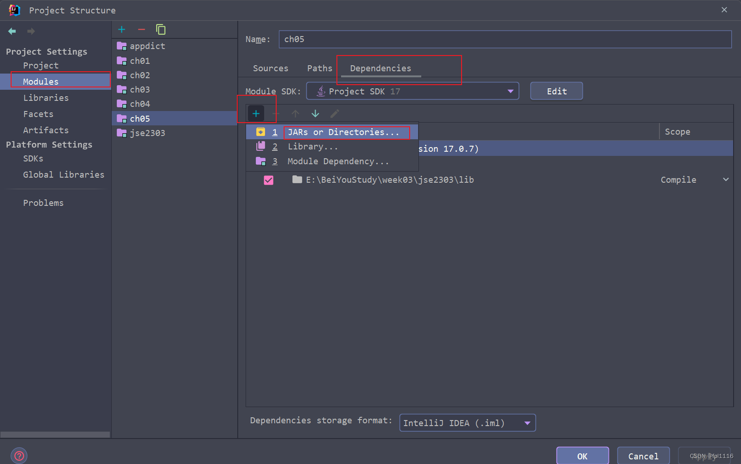Copy the selected module
Viewport: 741px width, 464px height.
click(x=161, y=30)
